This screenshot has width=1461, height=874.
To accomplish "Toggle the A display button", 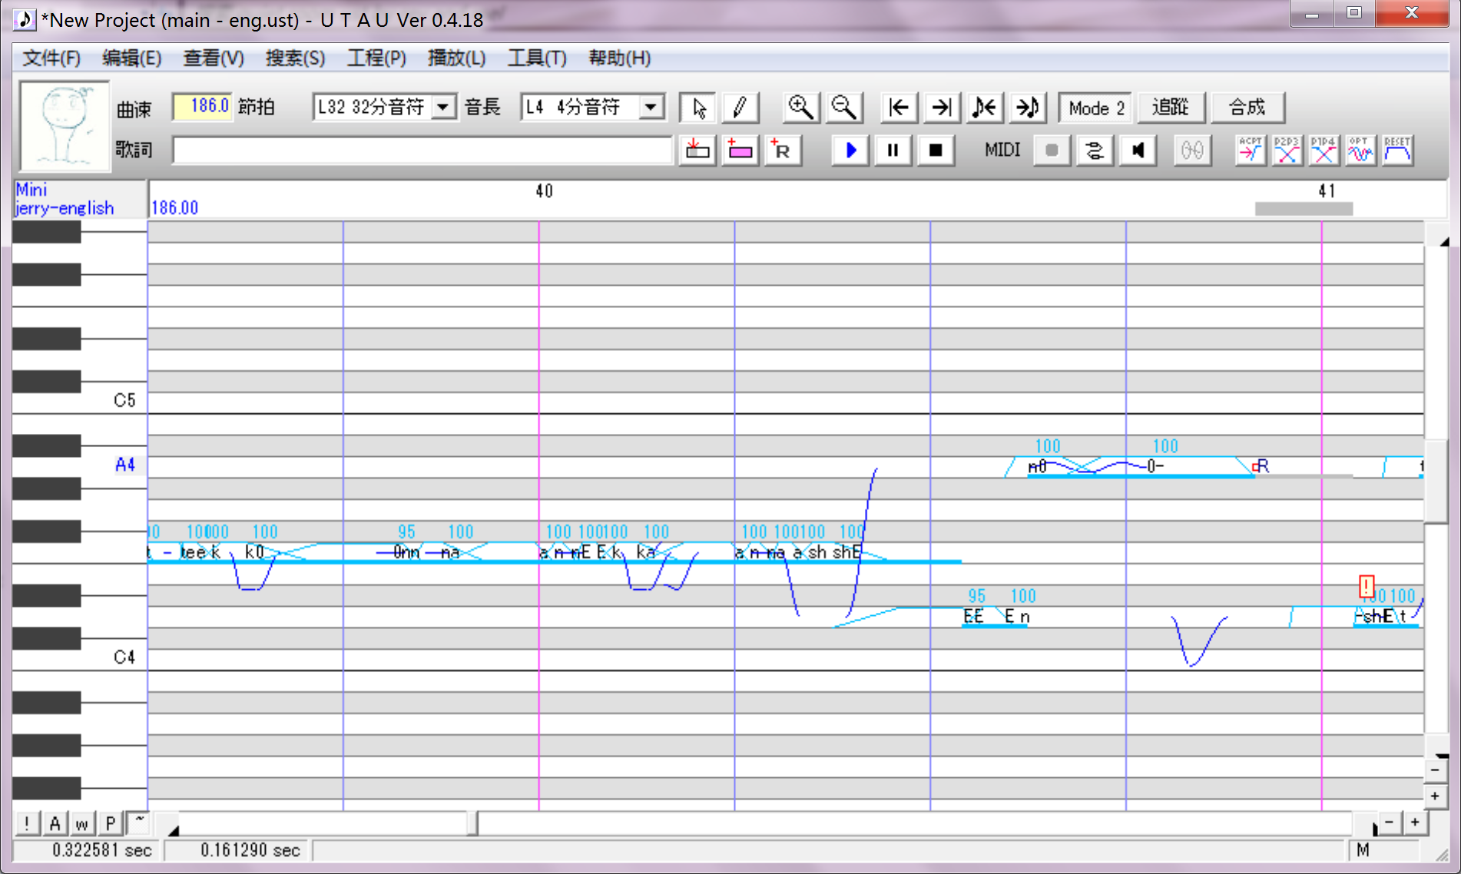I will (x=55, y=824).
